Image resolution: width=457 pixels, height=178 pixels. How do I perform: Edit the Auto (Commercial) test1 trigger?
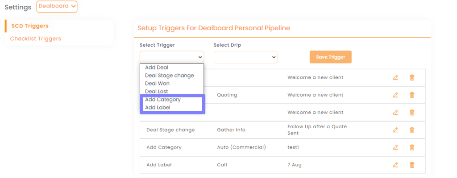pos(395,147)
